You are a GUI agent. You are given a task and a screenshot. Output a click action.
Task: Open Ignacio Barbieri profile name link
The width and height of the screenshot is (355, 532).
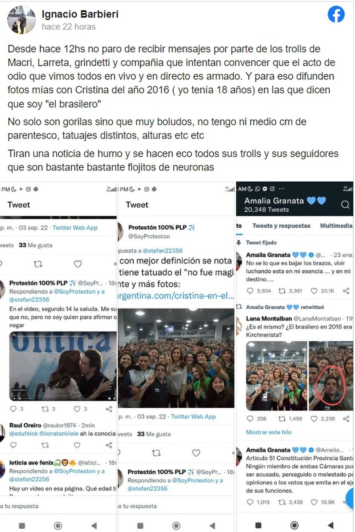[x=80, y=14]
